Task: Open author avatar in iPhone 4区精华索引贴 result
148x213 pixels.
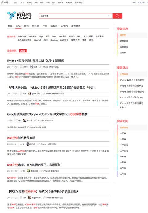Action: coord(32,67)
